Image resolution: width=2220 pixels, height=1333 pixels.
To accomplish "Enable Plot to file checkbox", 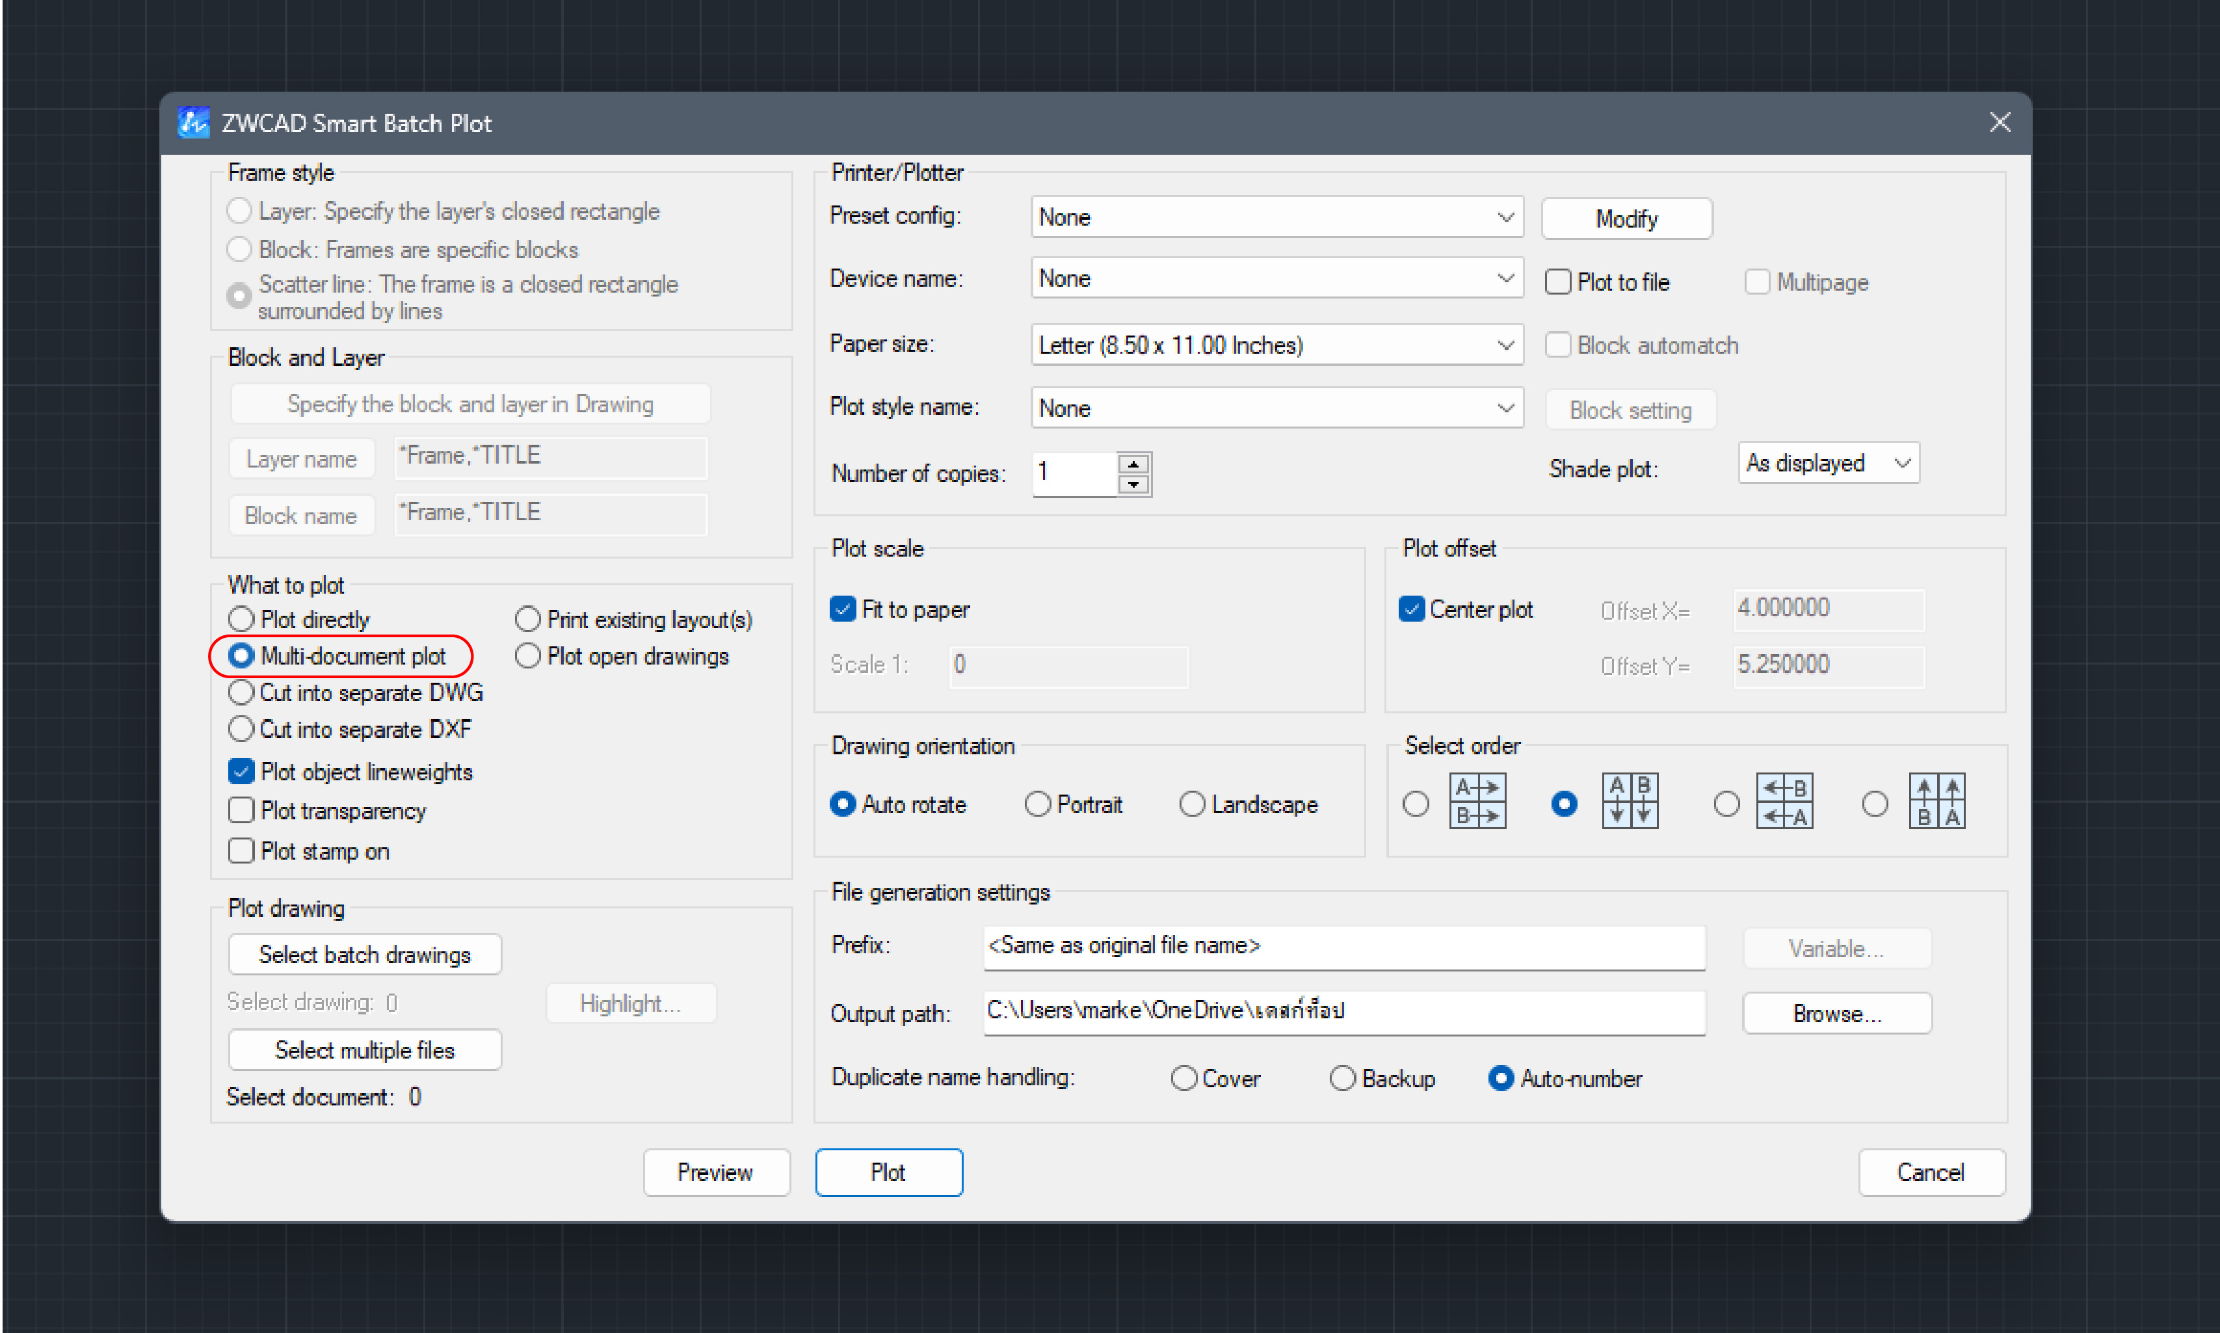I will click(1558, 282).
